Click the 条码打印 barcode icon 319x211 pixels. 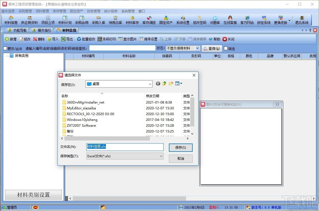tap(100, 39)
